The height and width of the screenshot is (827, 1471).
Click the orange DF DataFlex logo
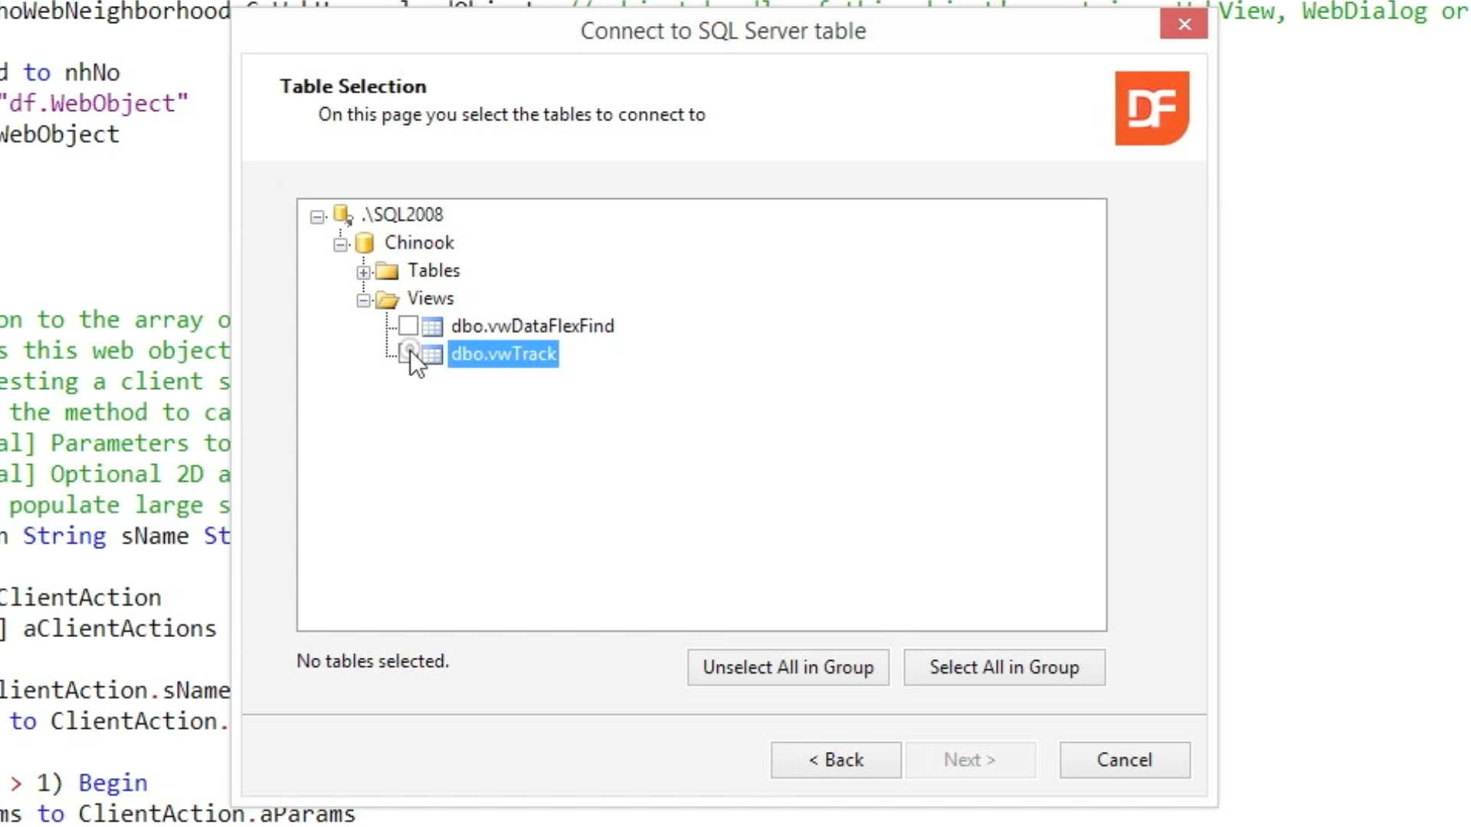1152,108
